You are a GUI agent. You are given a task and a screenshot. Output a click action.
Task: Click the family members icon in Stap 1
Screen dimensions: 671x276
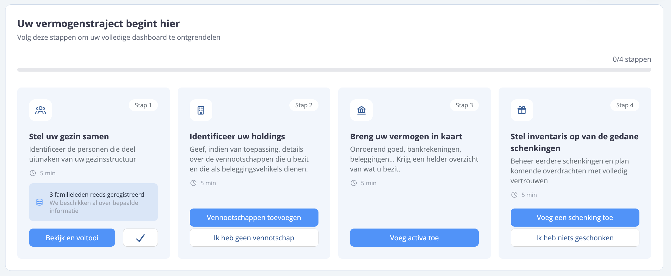coord(40,110)
